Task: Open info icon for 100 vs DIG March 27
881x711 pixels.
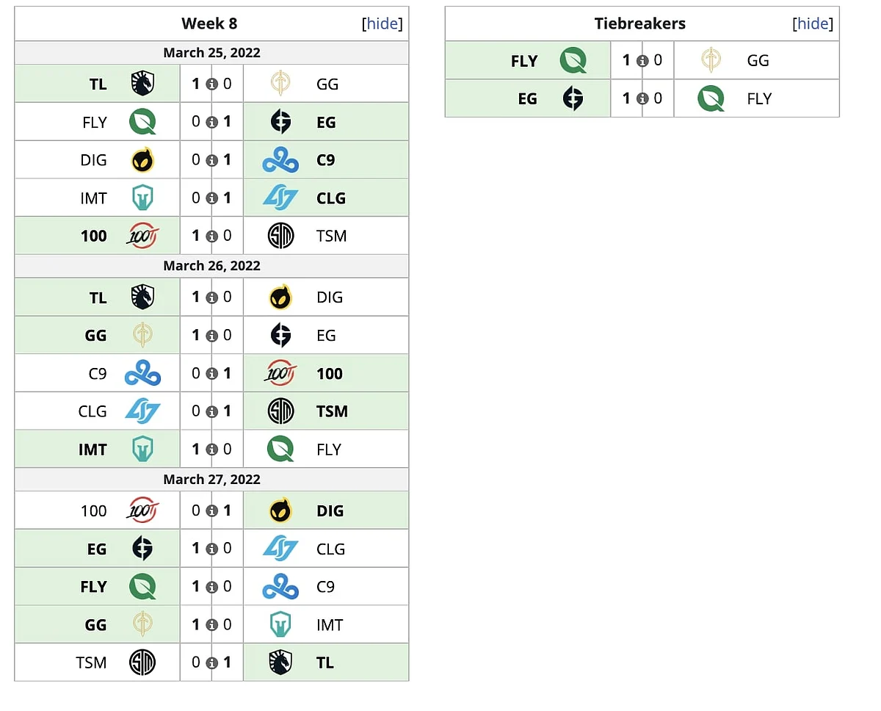Action: 211,511
